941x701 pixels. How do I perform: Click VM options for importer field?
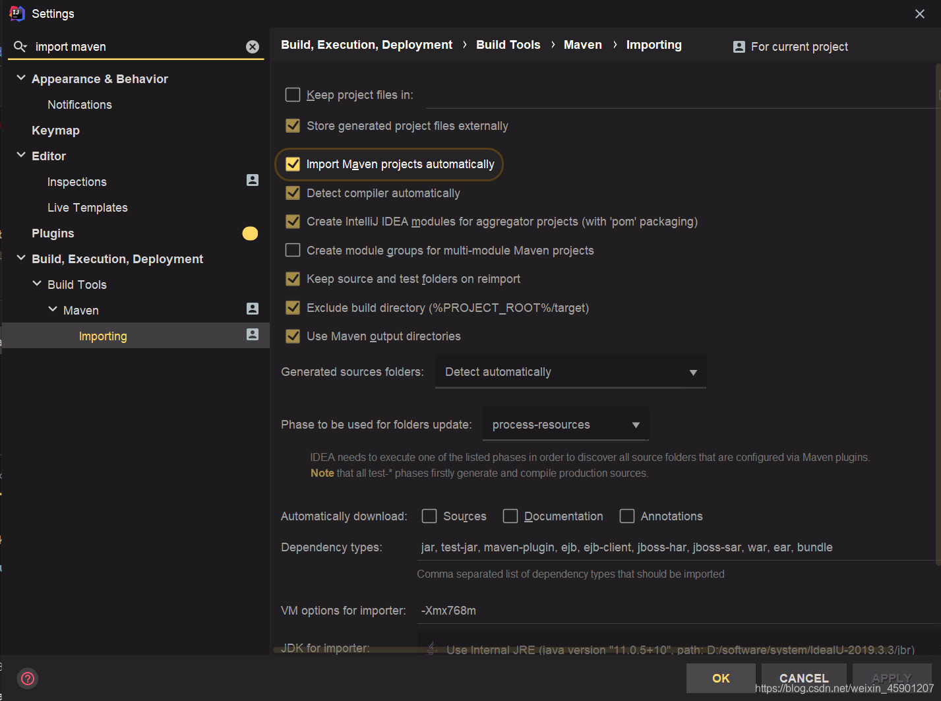pyautogui.click(x=679, y=611)
